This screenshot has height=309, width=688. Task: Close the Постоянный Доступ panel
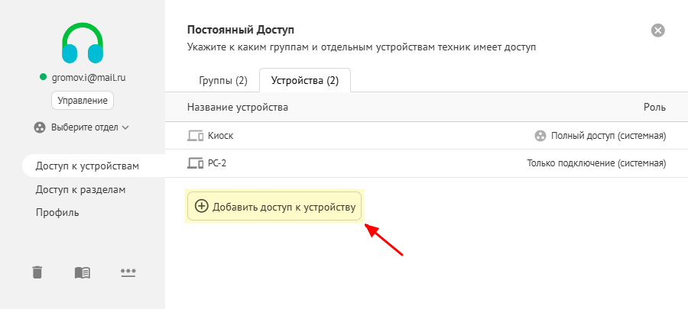click(x=657, y=31)
